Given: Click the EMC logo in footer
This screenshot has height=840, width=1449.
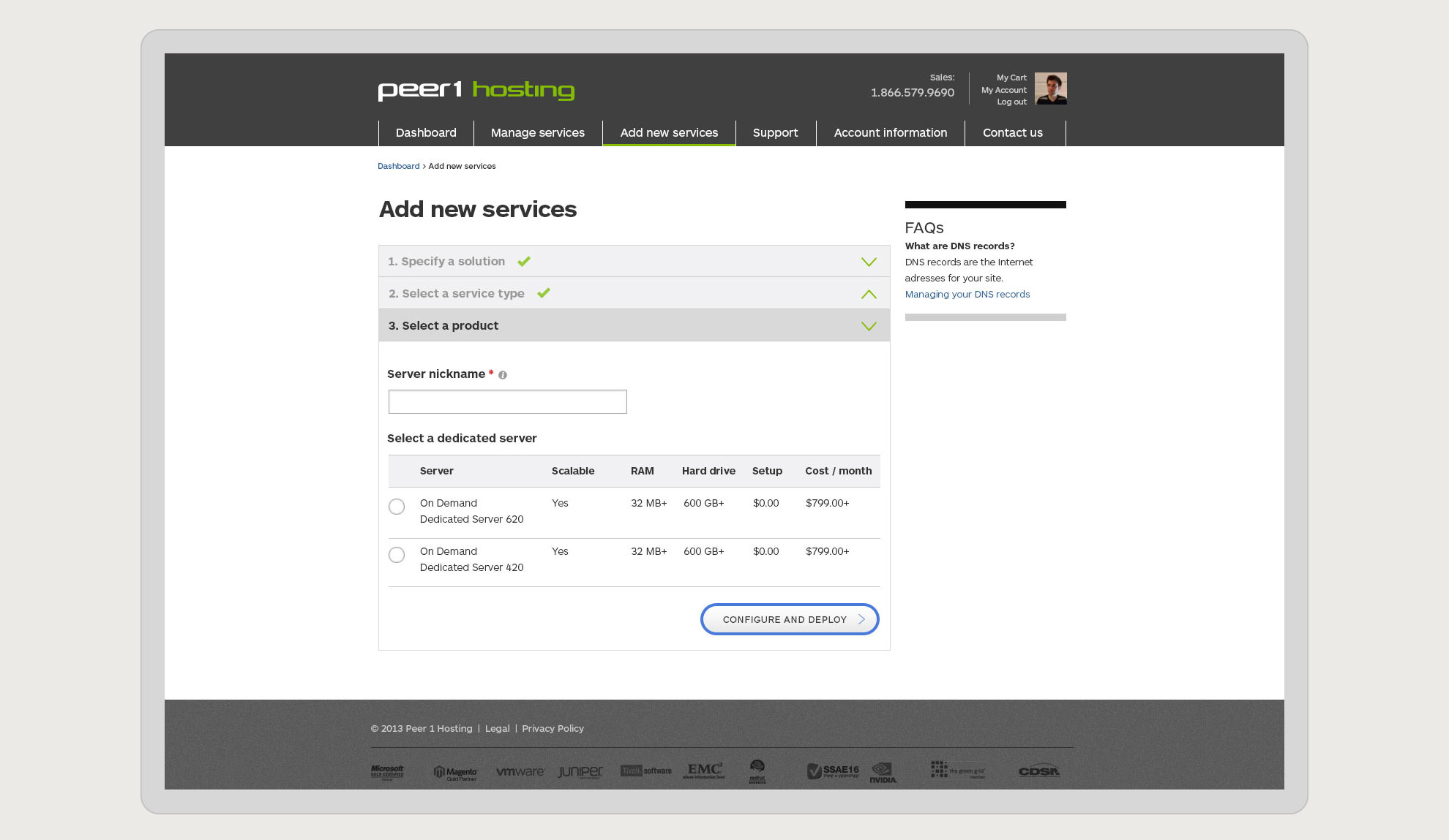Looking at the screenshot, I should click(704, 771).
